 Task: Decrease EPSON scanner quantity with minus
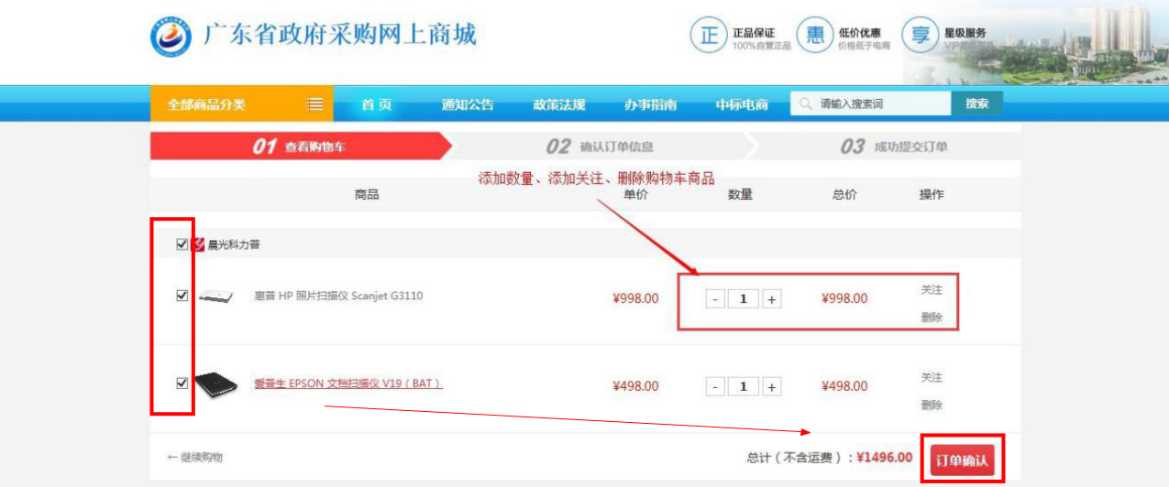point(715,387)
